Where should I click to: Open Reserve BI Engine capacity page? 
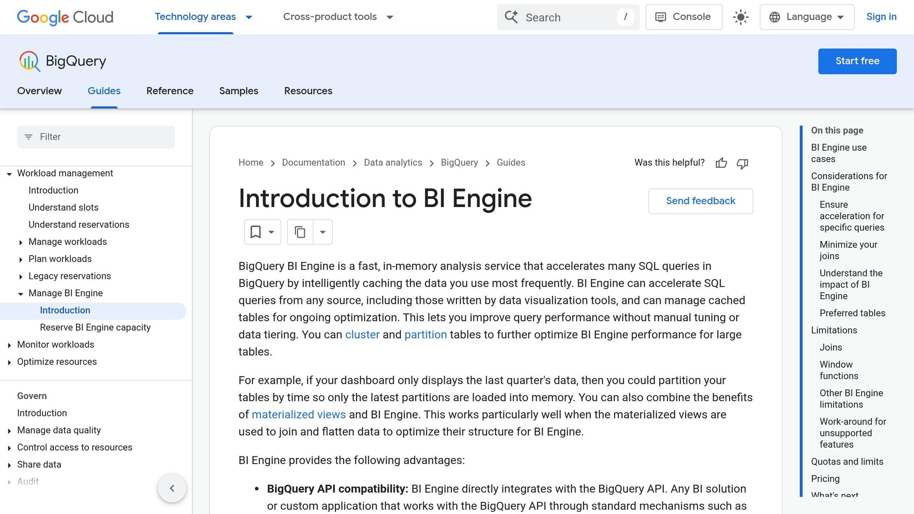pyautogui.click(x=95, y=327)
